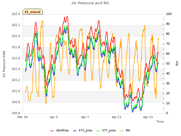Click the right-hand RH axis title

coord(177,63)
